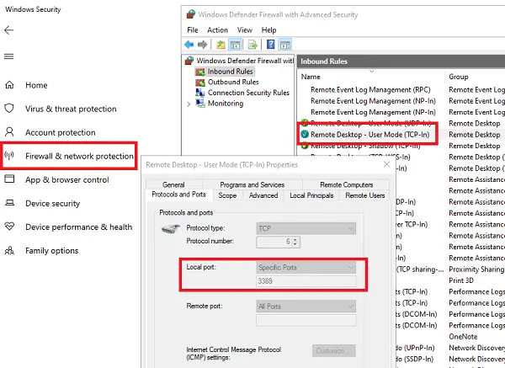Click the Family options people icon
This screenshot has height=368, width=505.
(9, 250)
